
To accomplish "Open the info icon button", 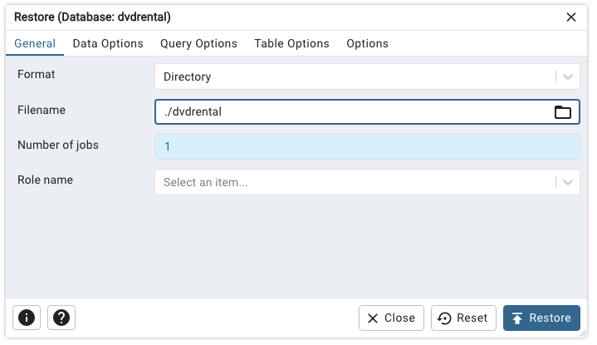I will (27, 318).
